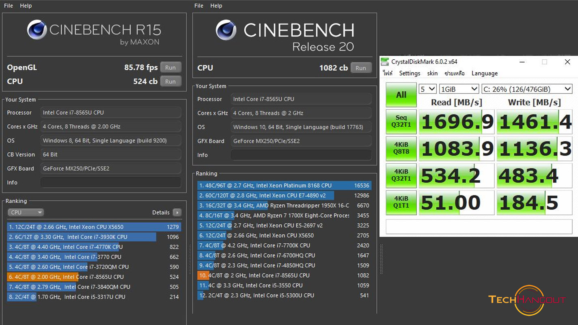Run the OpenGL test in Cinebench R15
This screenshot has height=325, width=578.
tap(170, 67)
